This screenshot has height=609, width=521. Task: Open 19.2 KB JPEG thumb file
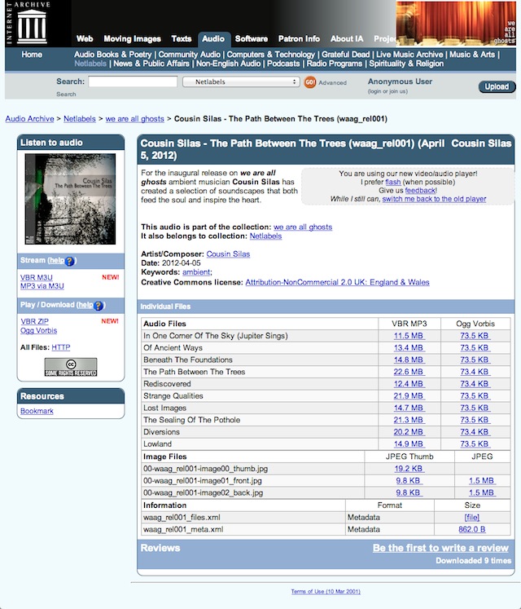pyautogui.click(x=409, y=469)
